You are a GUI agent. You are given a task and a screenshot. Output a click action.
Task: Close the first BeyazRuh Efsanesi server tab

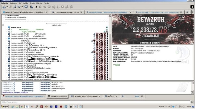click(47, 12)
